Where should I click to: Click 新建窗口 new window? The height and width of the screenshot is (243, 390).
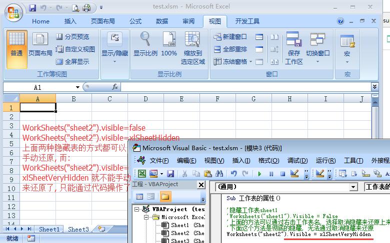coord(230,37)
